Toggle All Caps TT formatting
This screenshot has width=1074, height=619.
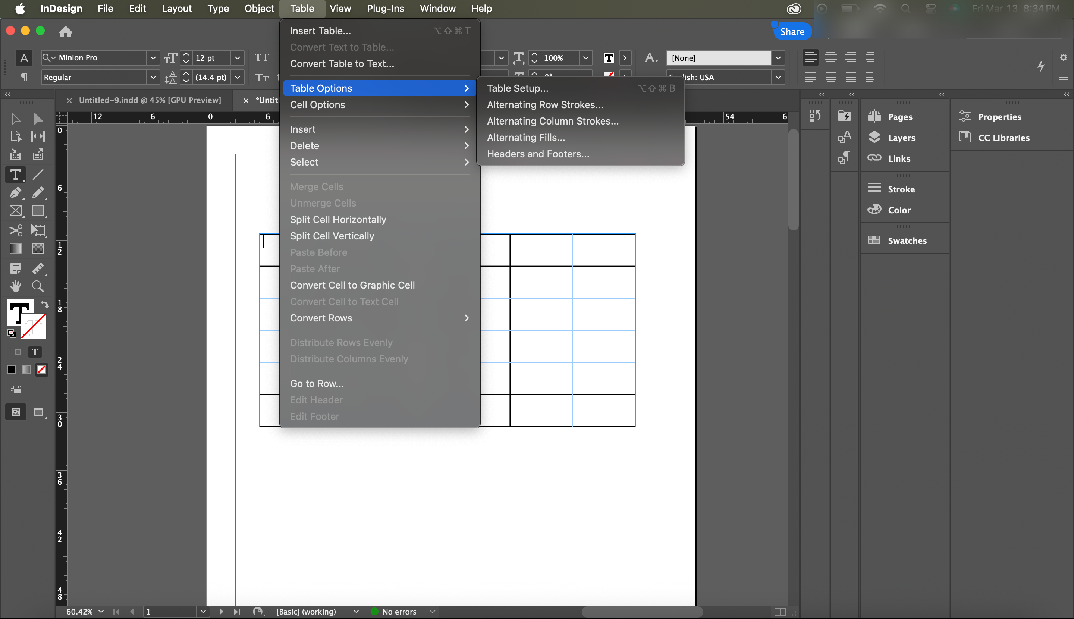(261, 57)
